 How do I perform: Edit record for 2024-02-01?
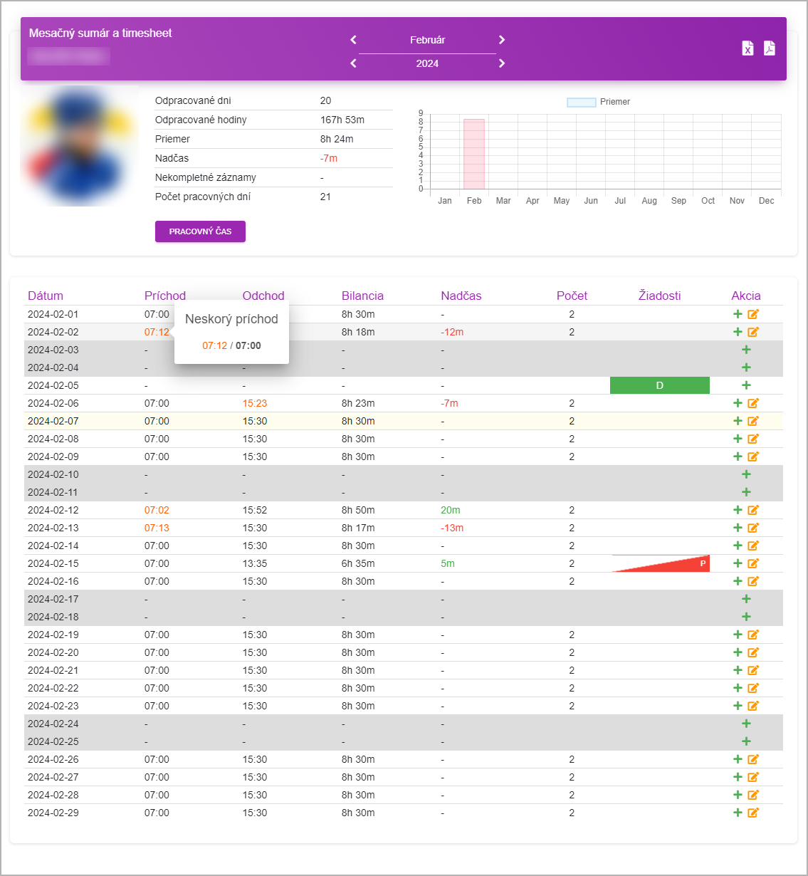[x=753, y=314]
